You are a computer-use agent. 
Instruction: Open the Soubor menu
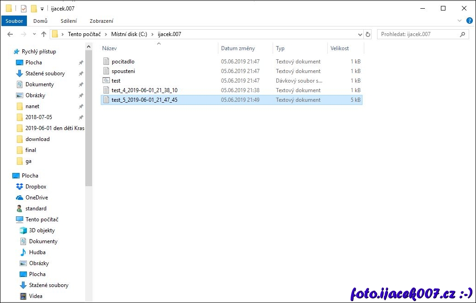14,21
